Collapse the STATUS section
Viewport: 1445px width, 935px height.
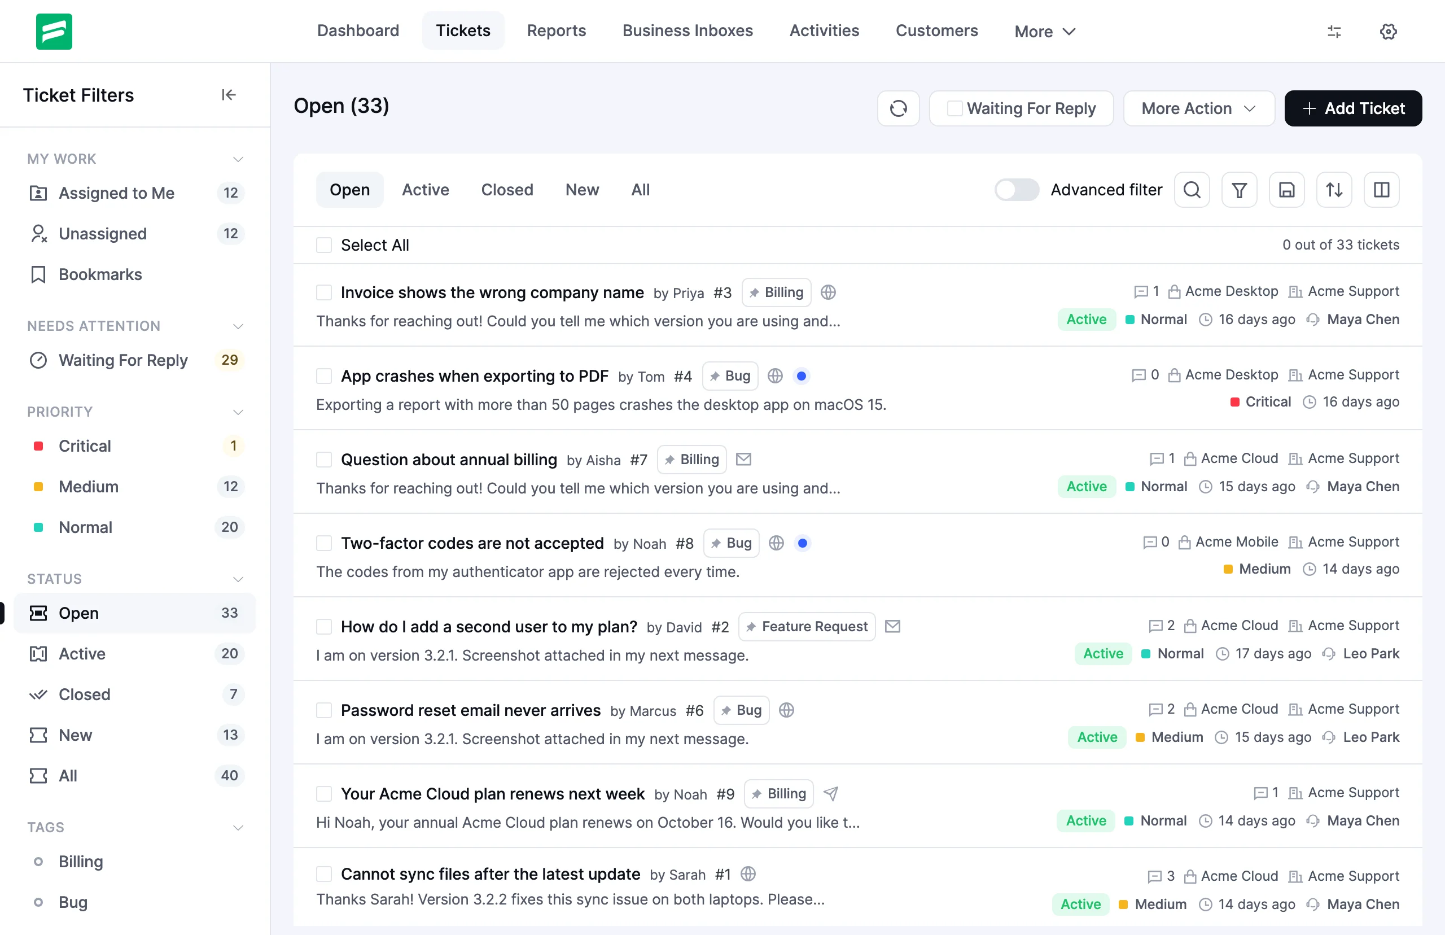click(238, 579)
